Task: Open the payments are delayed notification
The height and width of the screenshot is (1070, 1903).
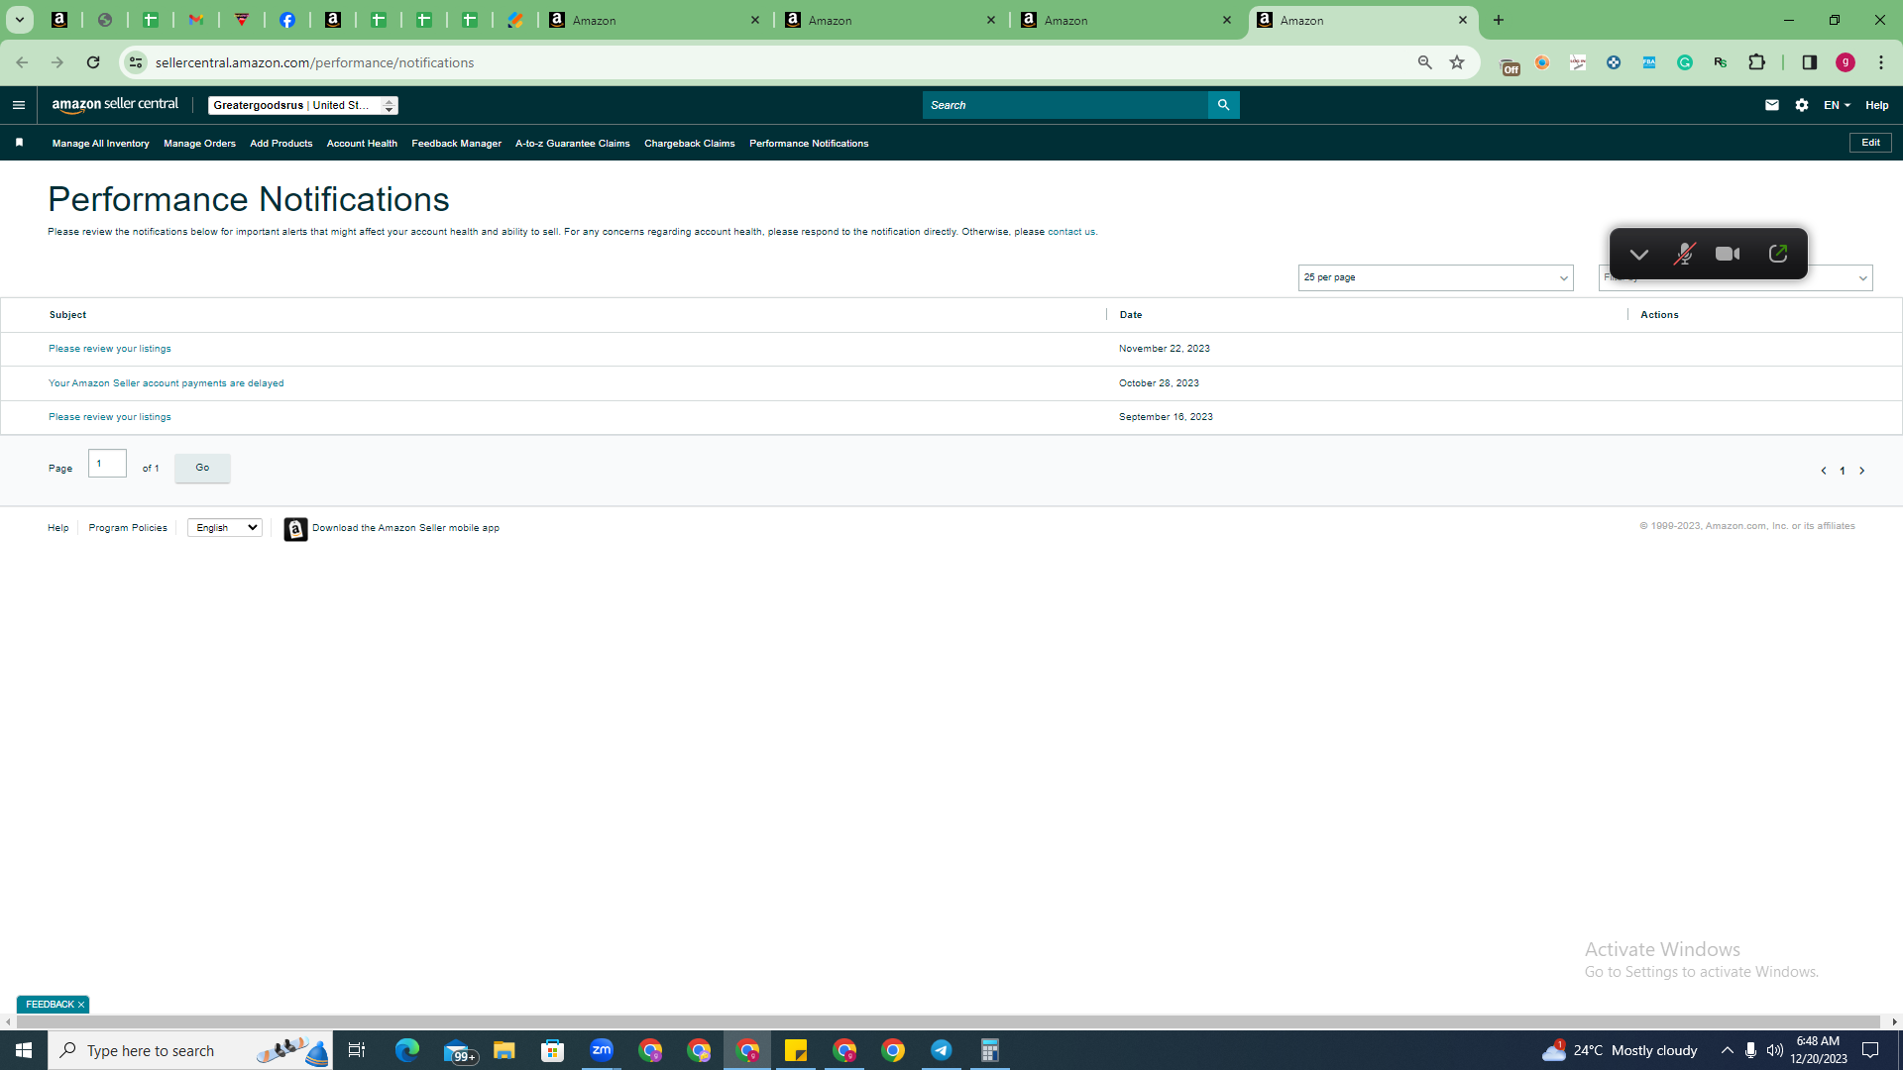Action: pos(167,383)
